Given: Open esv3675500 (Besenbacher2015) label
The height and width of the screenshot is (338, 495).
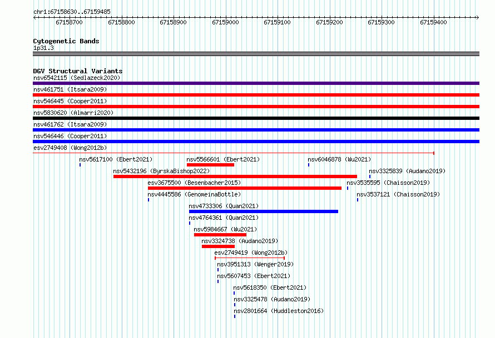Looking at the screenshot, I should pyautogui.click(x=194, y=183).
